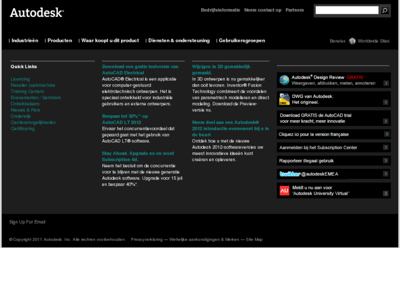Open the Gebruikersgroepen menu
This screenshot has height=300, width=400.
point(242,41)
